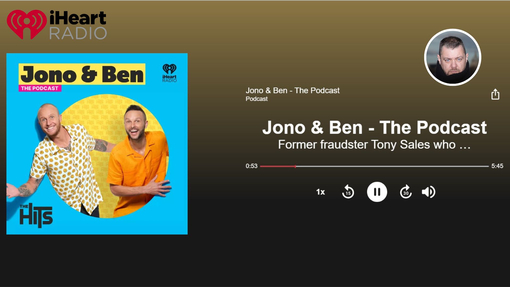510x287 pixels.
Task: Click the large Jono & Ben - The Podcast title
Action: [x=374, y=128]
